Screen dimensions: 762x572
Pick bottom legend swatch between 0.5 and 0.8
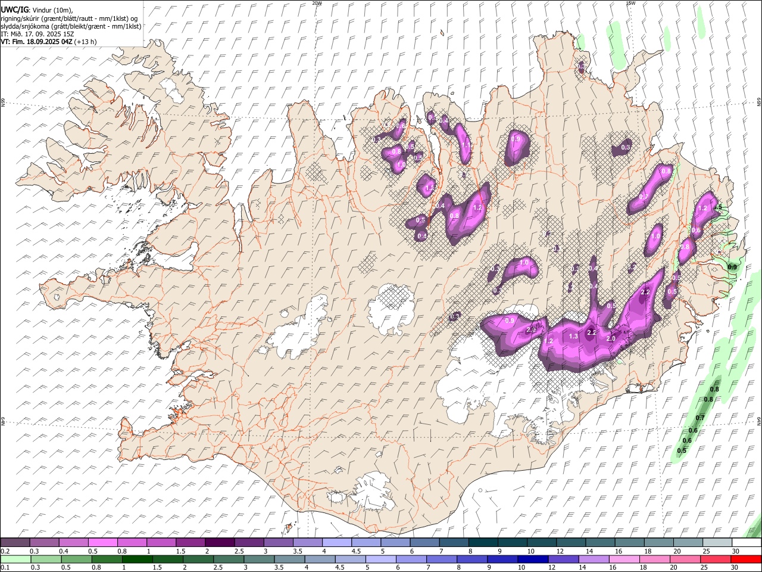click(x=77, y=559)
